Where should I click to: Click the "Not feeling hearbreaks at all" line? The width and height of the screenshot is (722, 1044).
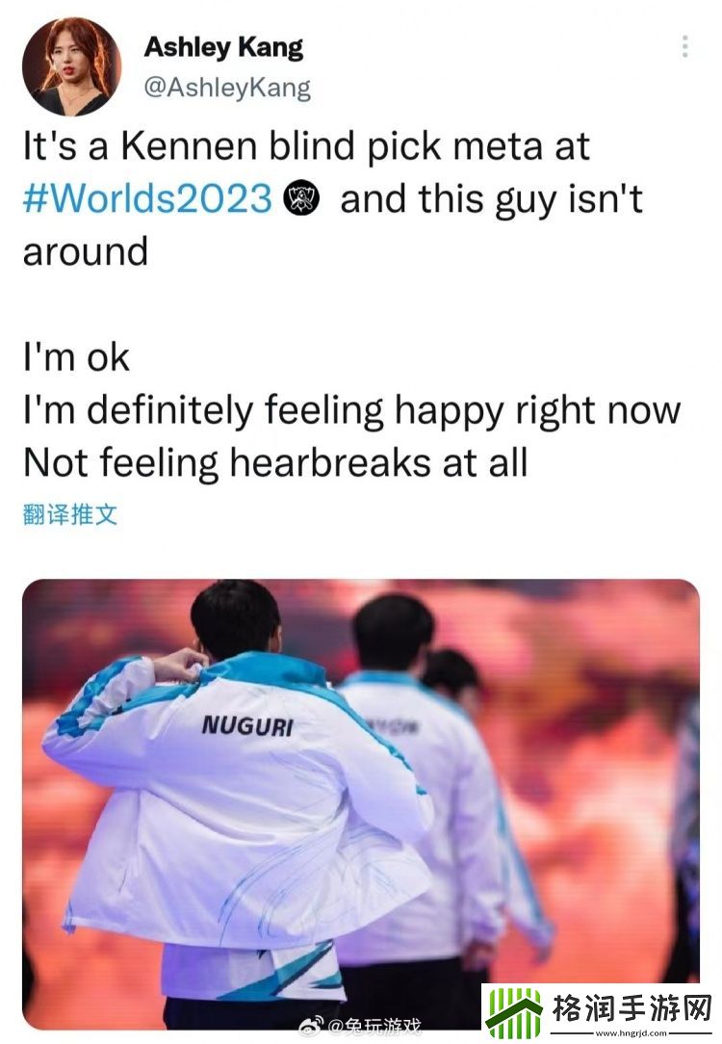(275, 462)
